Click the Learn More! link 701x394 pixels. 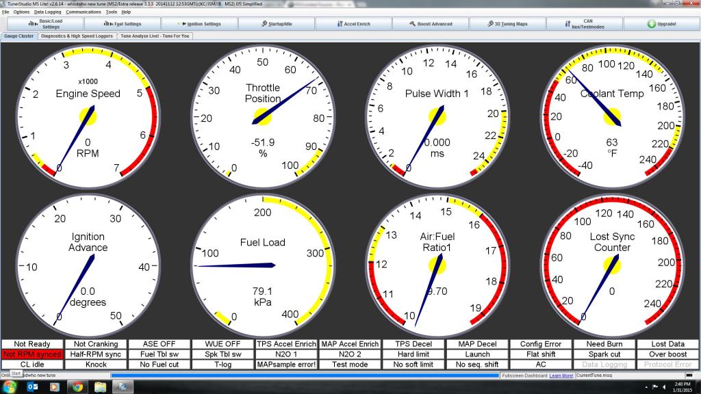561,376
